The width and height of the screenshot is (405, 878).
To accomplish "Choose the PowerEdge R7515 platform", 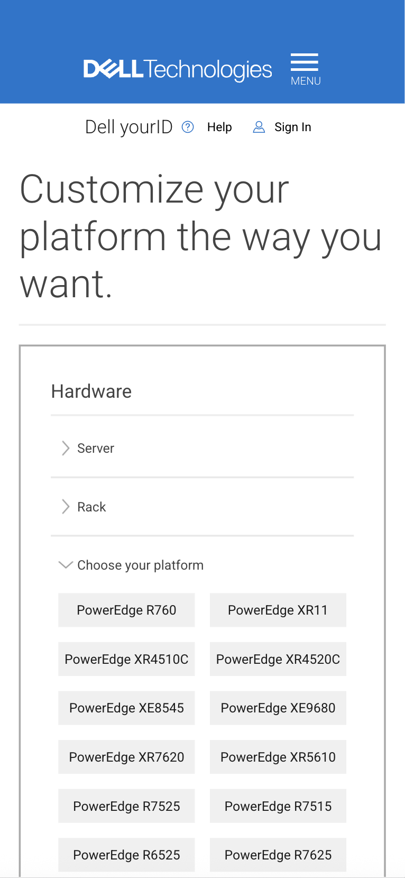I will [278, 806].
